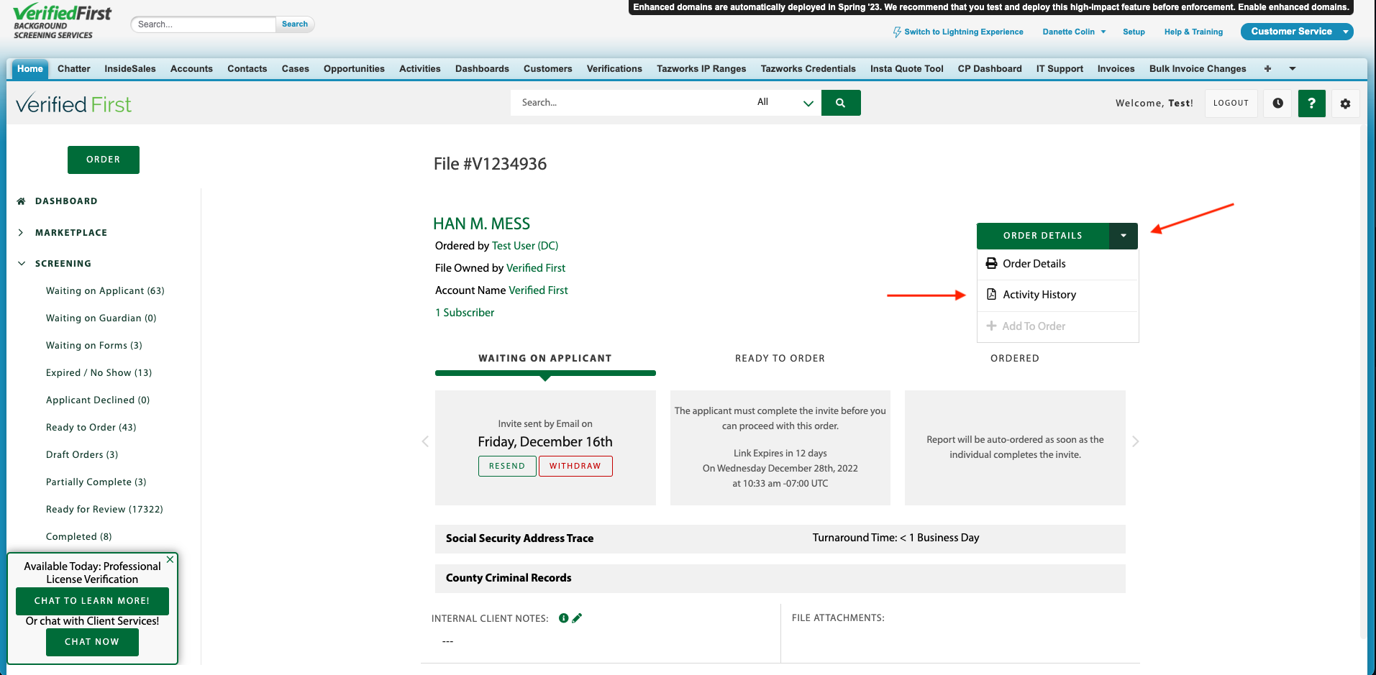The height and width of the screenshot is (675, 1376).
Task: Open Draft Orders (3) list
Action: pyautogui.click(x=82, y=455)
